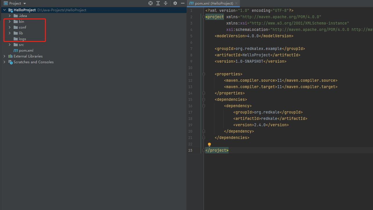
Task: Click the yellow light bulb intention icon
Action: [209, 144]
